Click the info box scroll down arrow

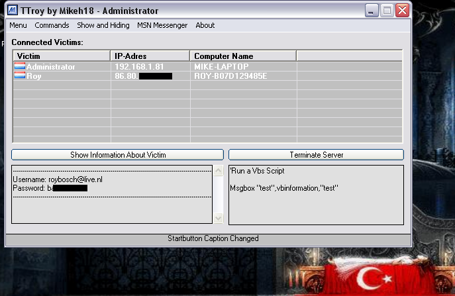[x=218, y=218]
